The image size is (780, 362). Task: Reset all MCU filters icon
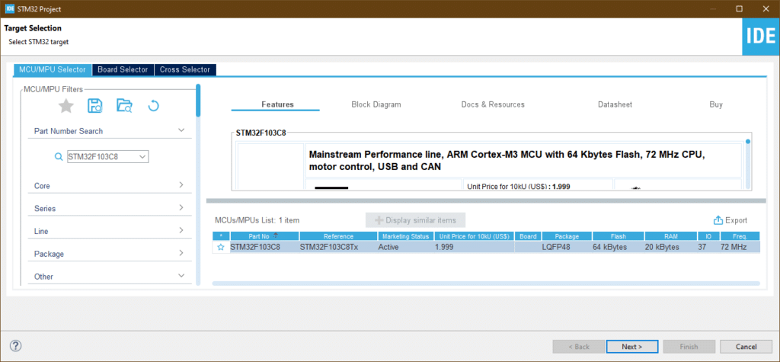pyautogui.click(x=154, y=106)
